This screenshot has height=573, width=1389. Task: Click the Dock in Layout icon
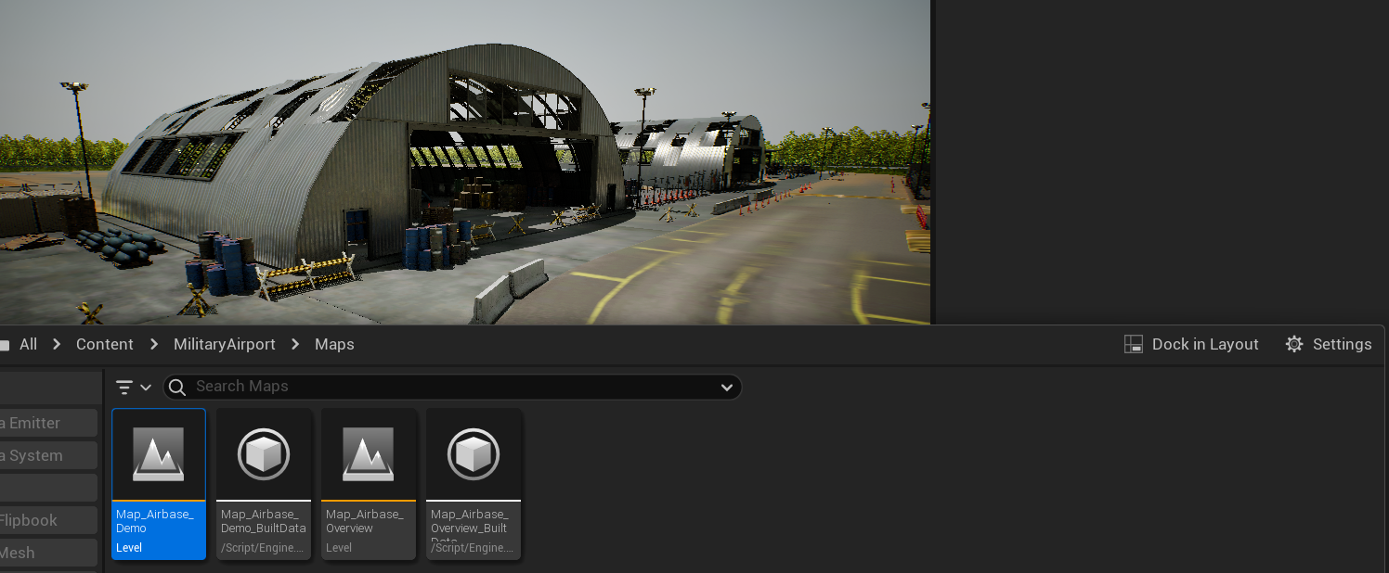pos(1133,344)
